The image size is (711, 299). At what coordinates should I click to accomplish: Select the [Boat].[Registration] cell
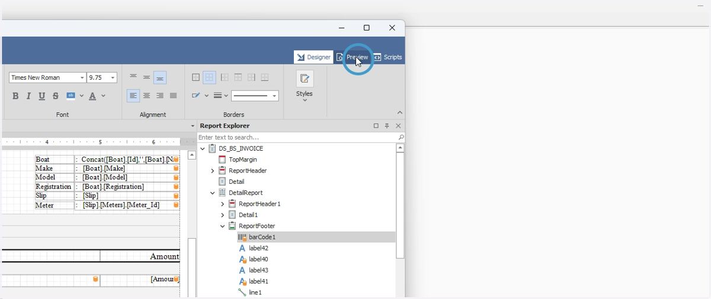pos(127,187)
